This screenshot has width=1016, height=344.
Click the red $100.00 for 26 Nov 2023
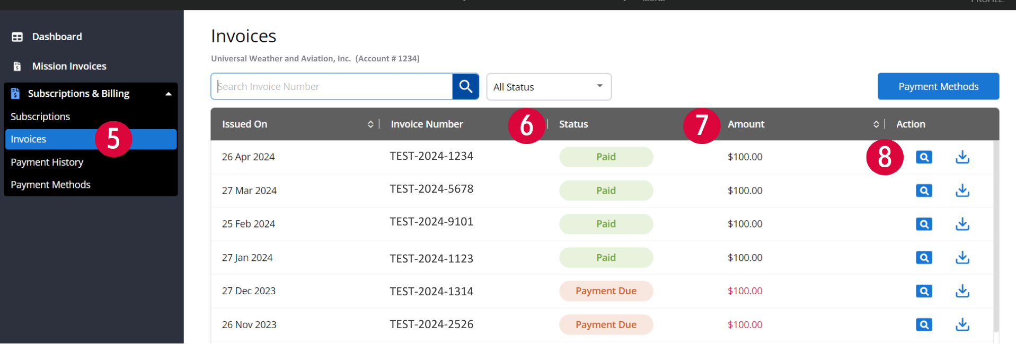coord(745,324)
